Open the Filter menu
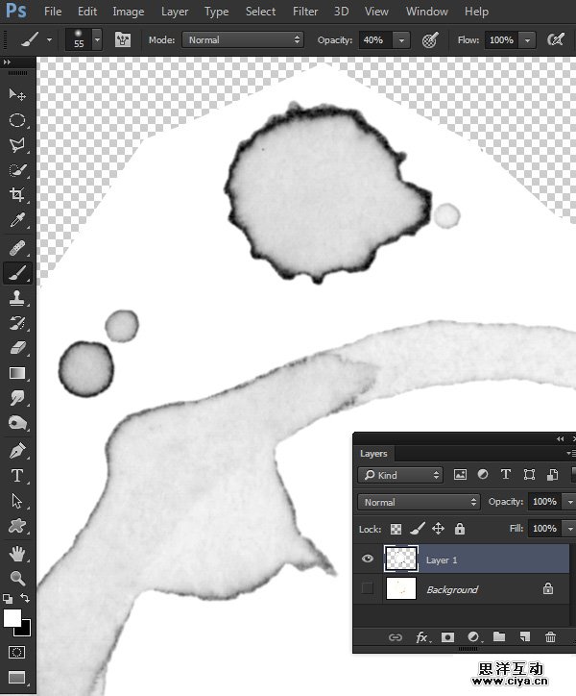 tap(305, 12)
